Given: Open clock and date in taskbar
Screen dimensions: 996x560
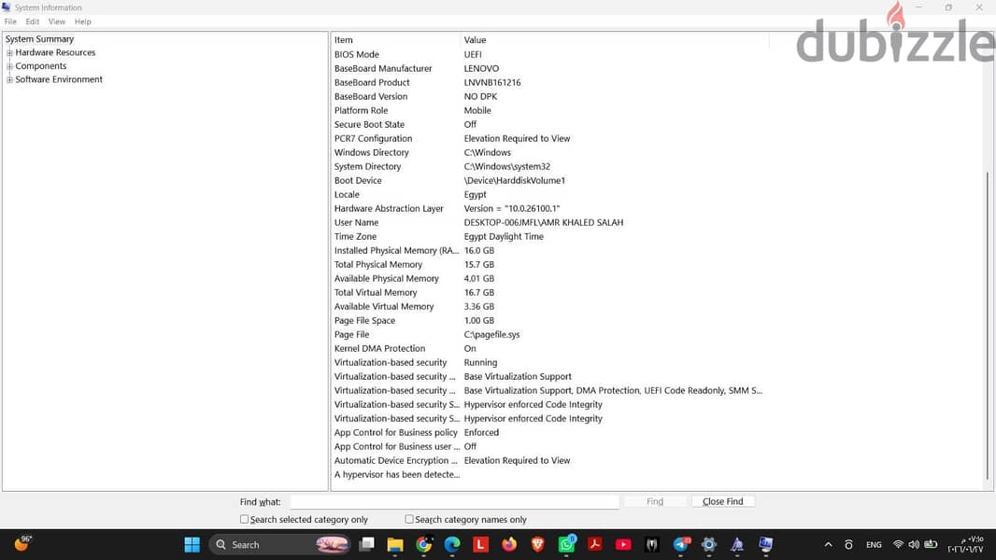Looking at the screenshot, I should click(x=965, y=544).
